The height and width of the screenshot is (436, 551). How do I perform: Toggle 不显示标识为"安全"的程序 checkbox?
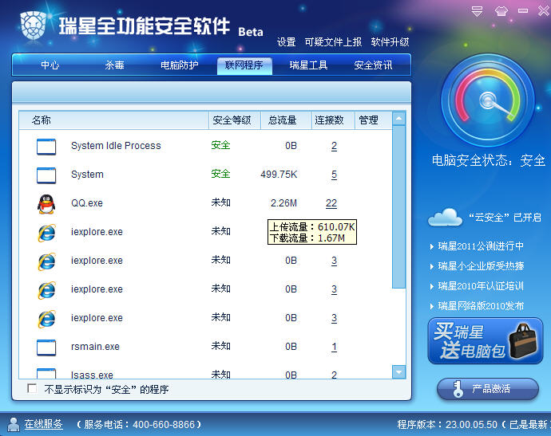32,388
